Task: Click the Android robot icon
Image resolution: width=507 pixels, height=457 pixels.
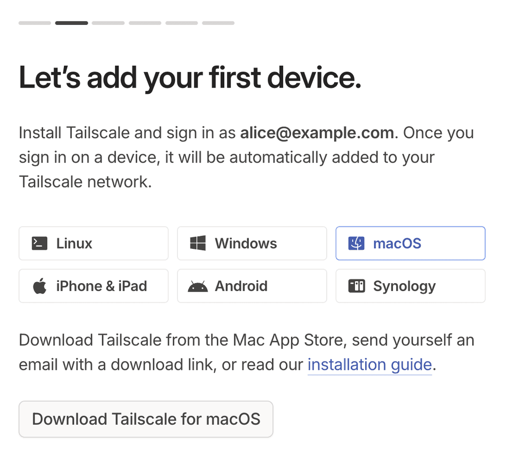Action: (198, 286)
